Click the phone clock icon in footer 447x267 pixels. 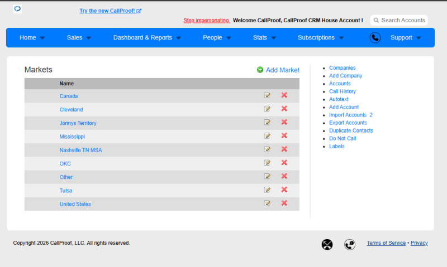click(x=350, y=245)
